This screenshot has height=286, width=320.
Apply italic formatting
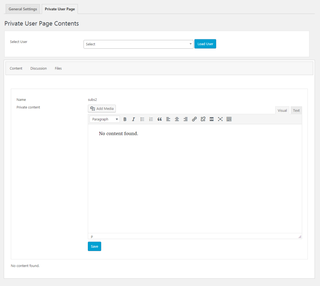point(133,119)
